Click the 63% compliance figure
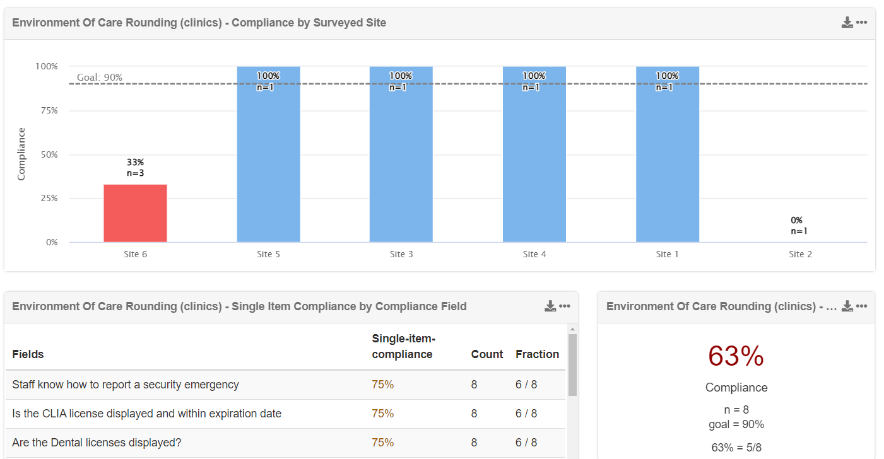 pyautogui.click(x=736, y=356)
